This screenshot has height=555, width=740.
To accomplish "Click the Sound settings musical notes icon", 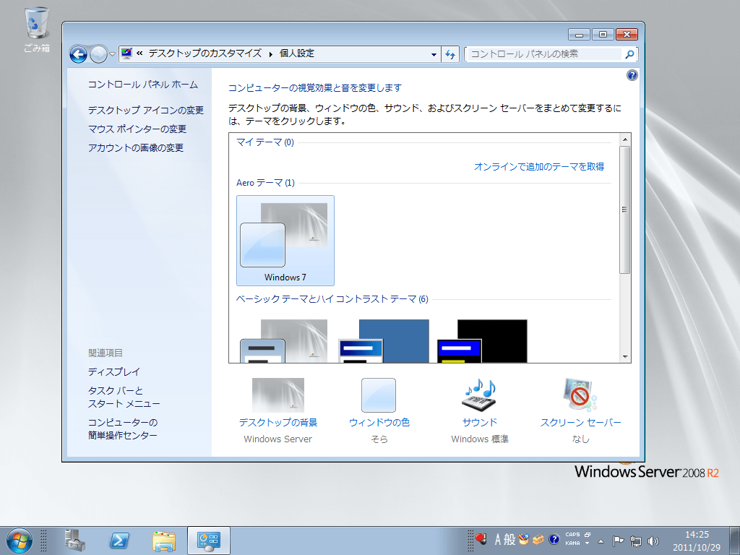I will (478, 395).
